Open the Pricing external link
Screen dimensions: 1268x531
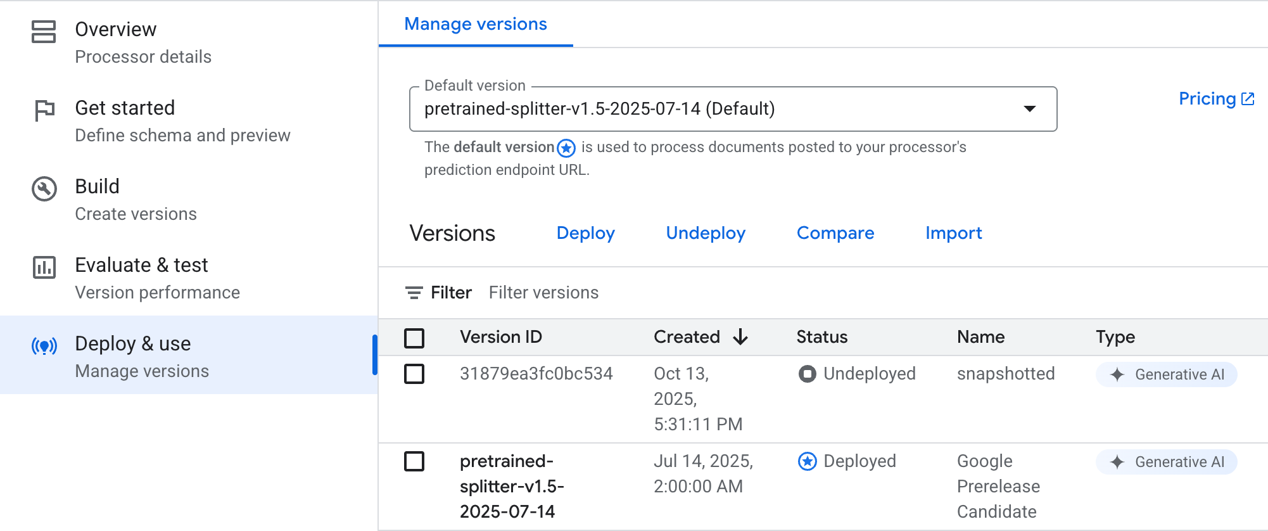(1215, 99)
